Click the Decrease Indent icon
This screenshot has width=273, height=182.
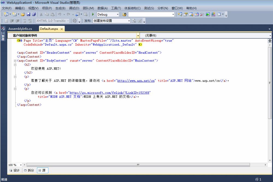pos(12,21)
